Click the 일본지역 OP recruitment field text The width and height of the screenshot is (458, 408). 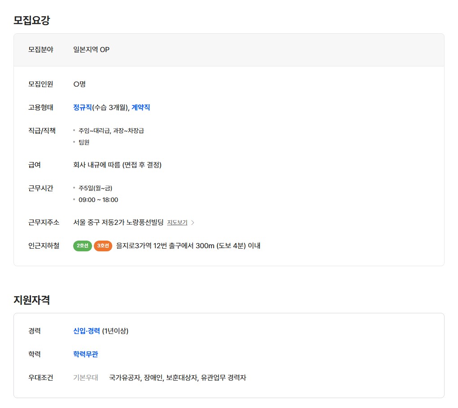[91, 49]
